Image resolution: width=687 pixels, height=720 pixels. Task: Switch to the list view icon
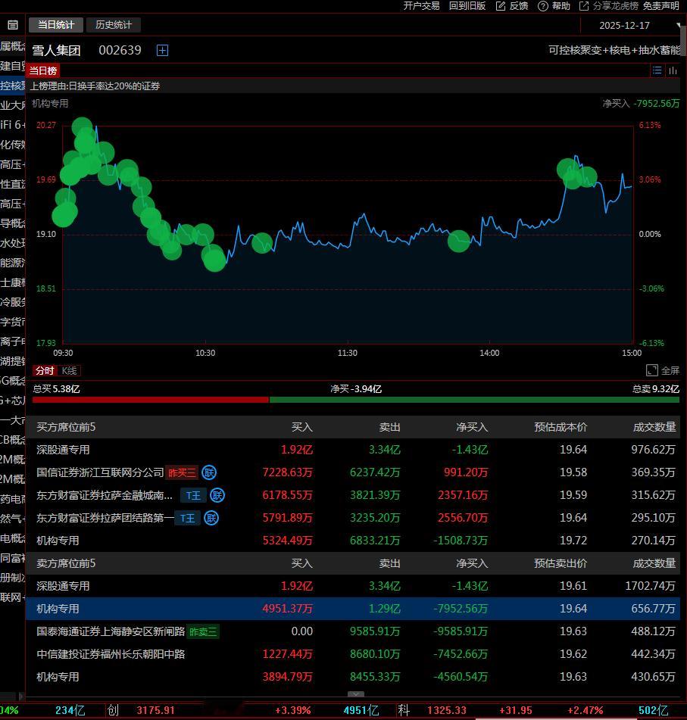[657, 70]
